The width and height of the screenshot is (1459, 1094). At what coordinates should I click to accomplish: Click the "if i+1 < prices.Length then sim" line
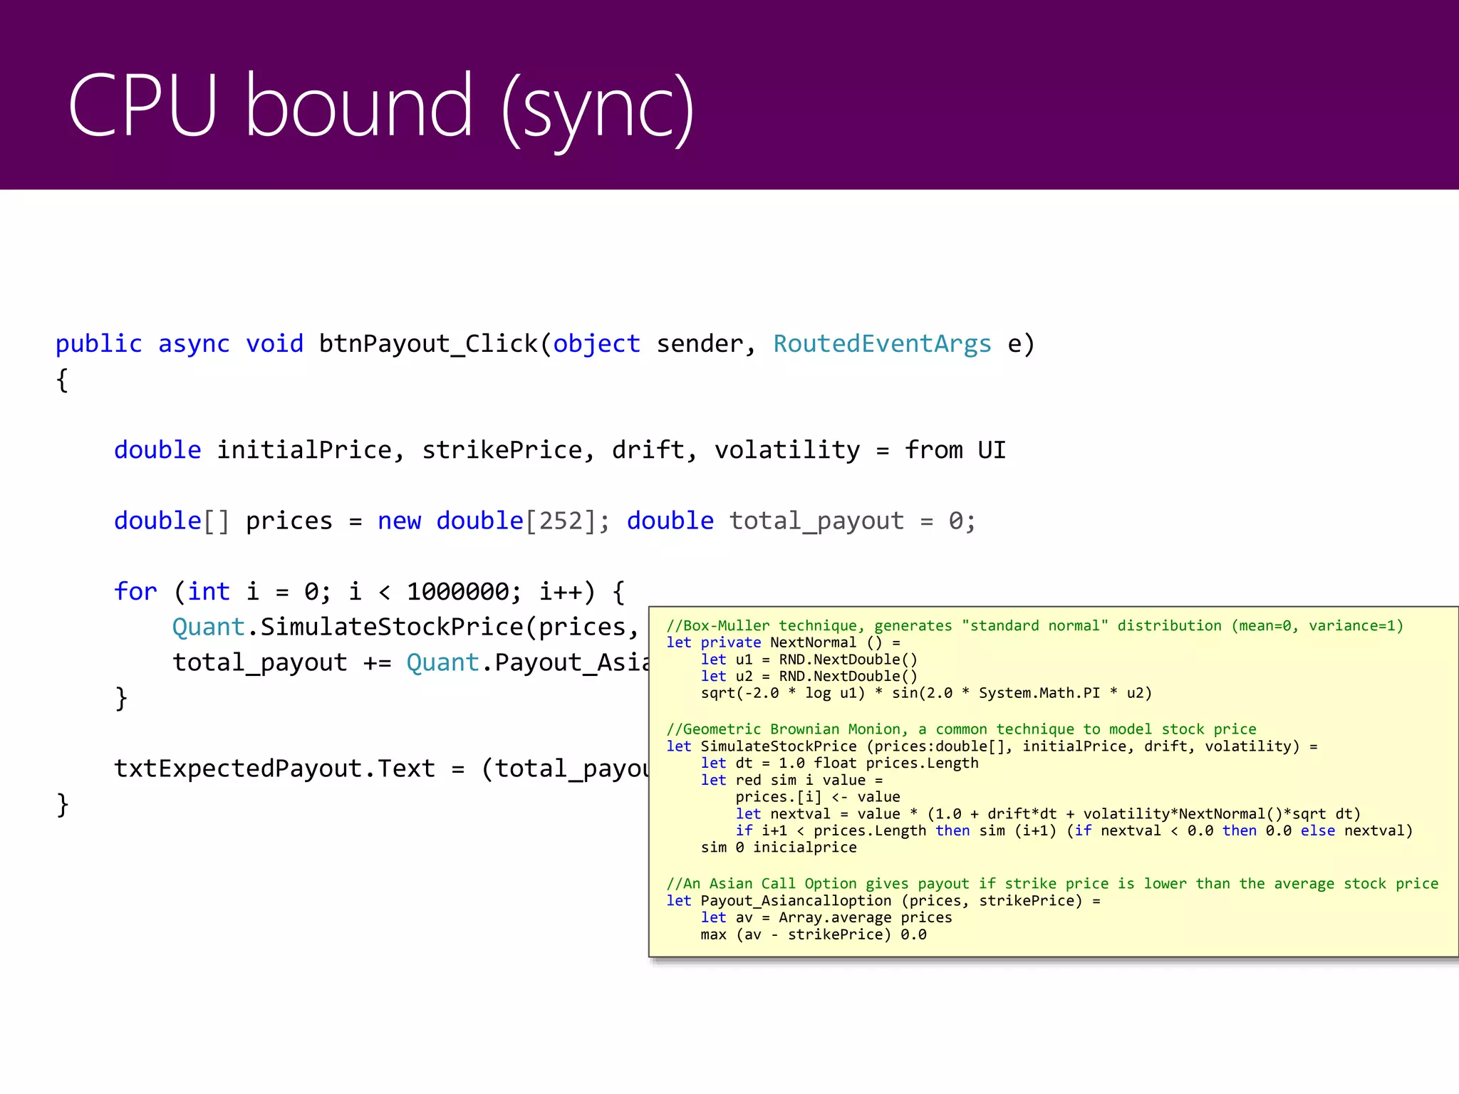(x=1074, y=830)
